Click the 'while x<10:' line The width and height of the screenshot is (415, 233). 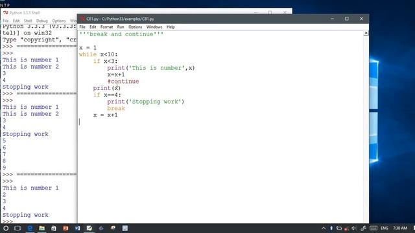pyautogui.click(x=98, y=54)
